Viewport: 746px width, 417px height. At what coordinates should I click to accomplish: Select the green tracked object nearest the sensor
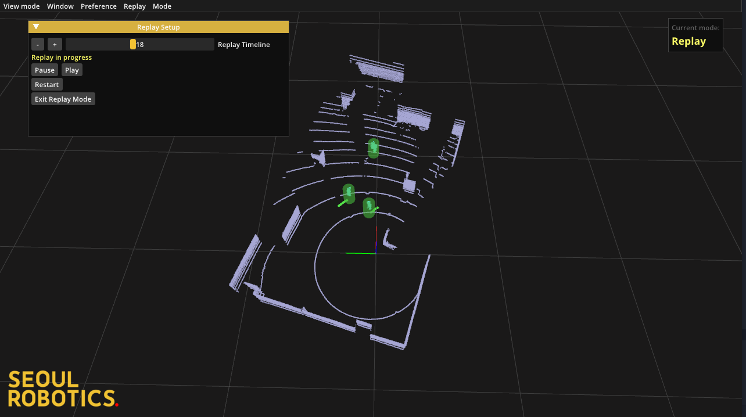368,207
